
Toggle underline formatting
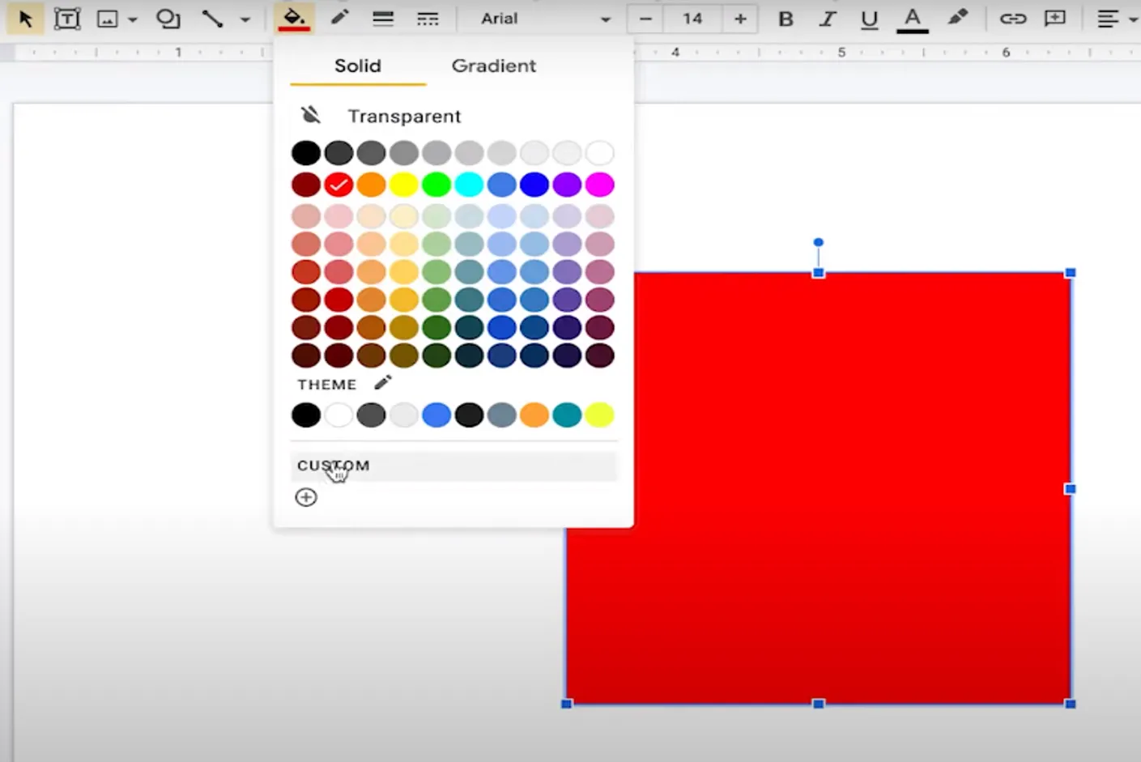tap(869, 18)
